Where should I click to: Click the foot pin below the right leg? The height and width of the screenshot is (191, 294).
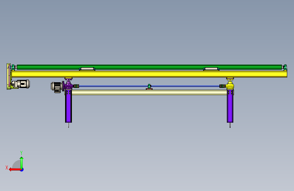pyautogui.click(x=230, y=125)
